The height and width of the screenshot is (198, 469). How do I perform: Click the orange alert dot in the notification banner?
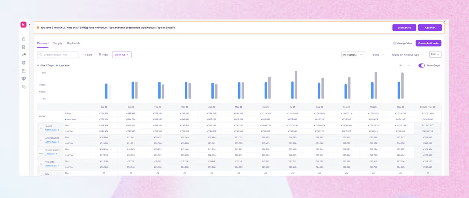pos(38,27)
